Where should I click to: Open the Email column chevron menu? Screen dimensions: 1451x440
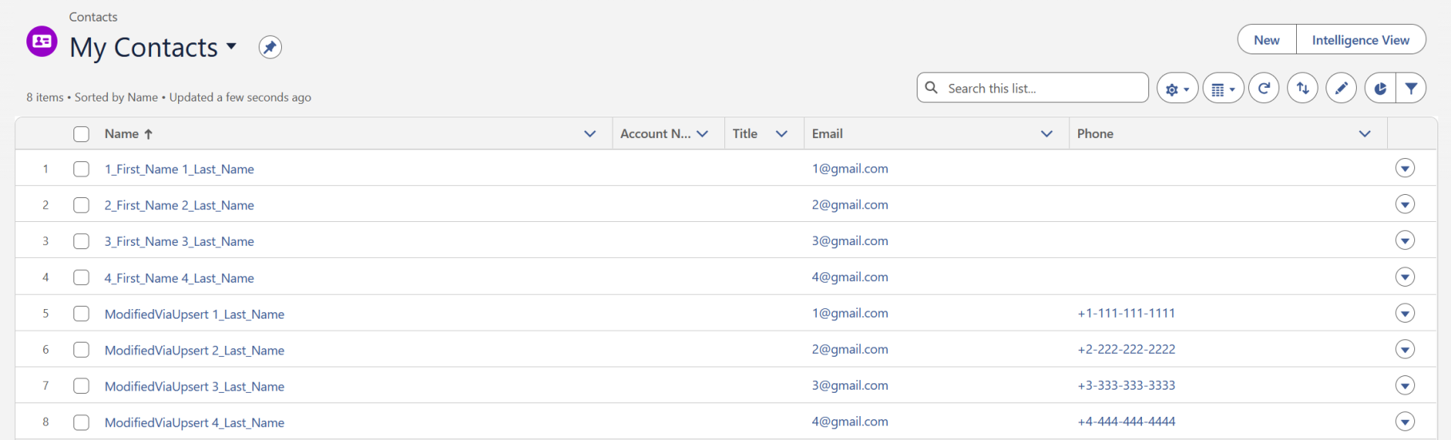(1047, 134)
